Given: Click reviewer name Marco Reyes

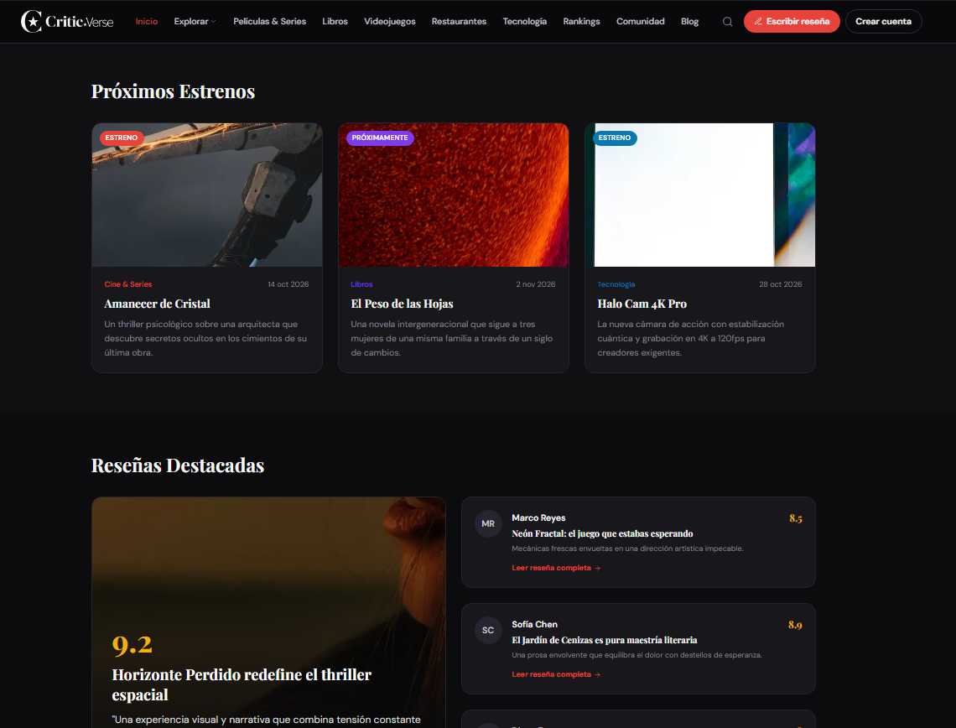Looking at the screenshot, I should point(538,517).
